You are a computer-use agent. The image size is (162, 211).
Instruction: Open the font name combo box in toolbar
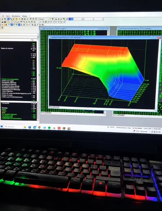click(x=44, y=19)
